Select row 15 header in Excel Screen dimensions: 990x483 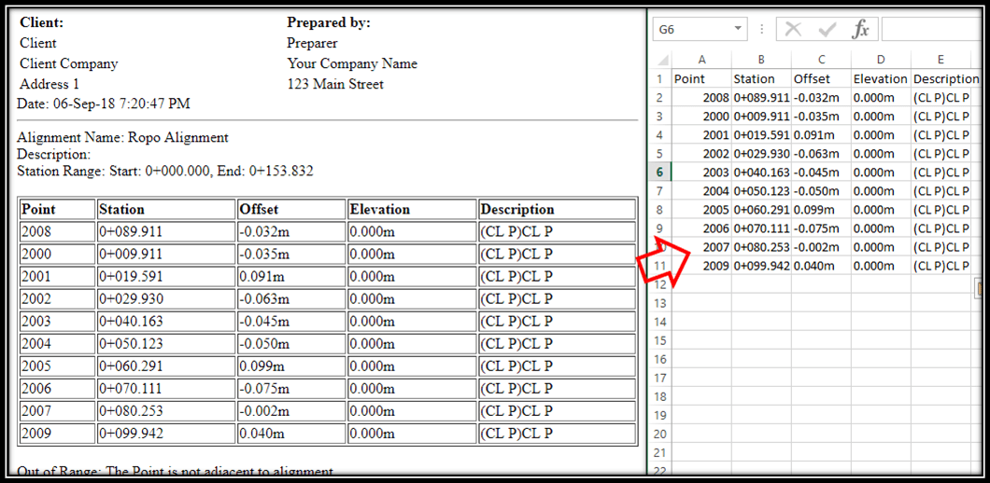660,340
